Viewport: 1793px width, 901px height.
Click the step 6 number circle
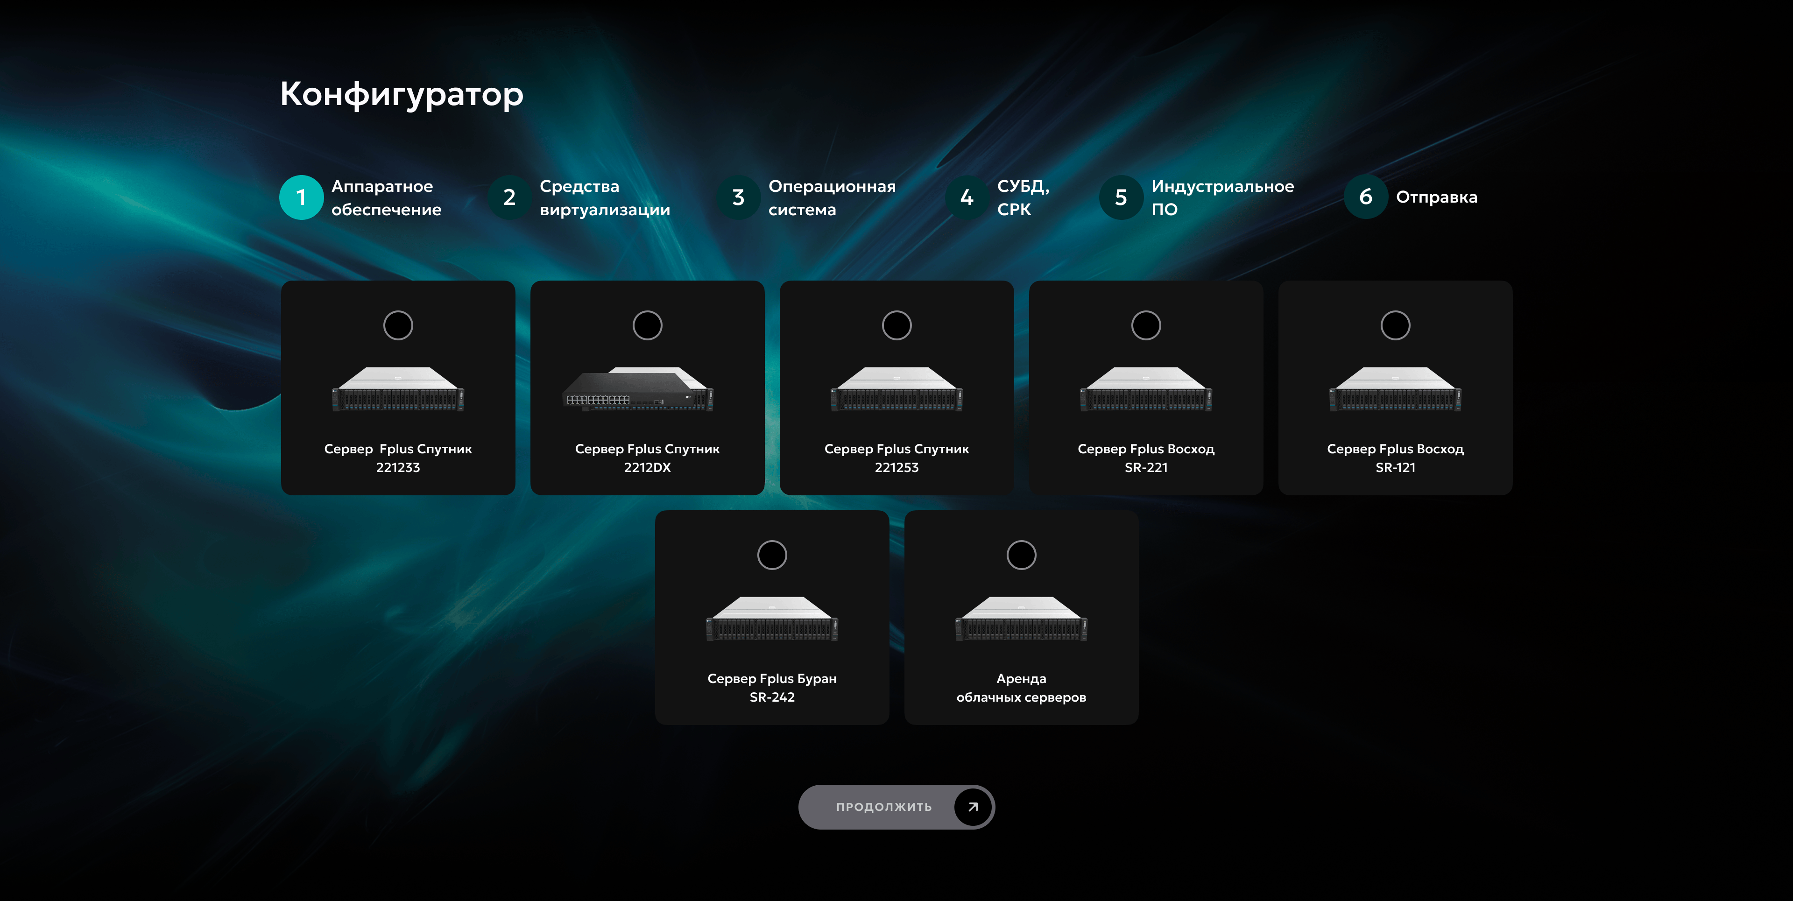pos(1365,197)
